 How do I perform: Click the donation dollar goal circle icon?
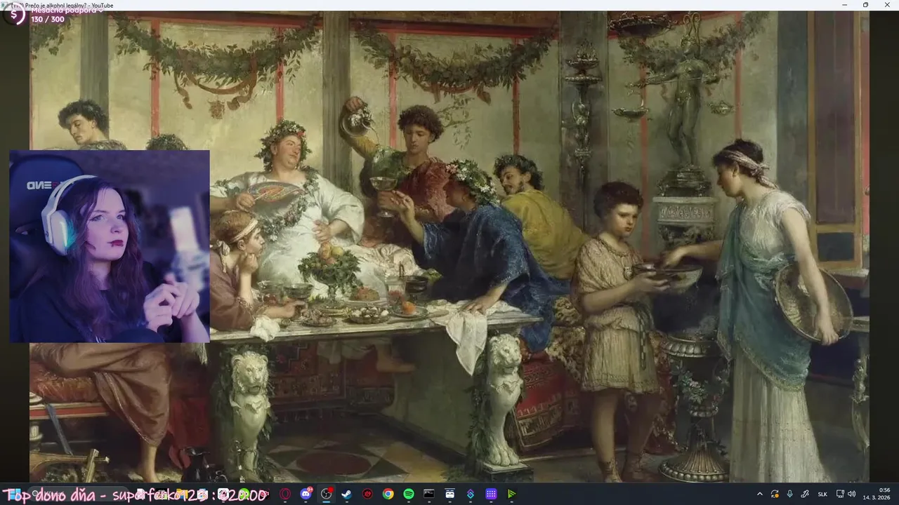[14, 14]
